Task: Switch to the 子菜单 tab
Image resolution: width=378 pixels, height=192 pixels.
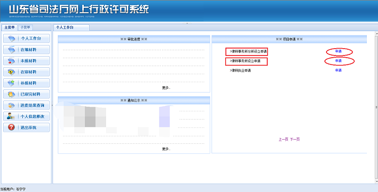Action: (x=25, y=28)
